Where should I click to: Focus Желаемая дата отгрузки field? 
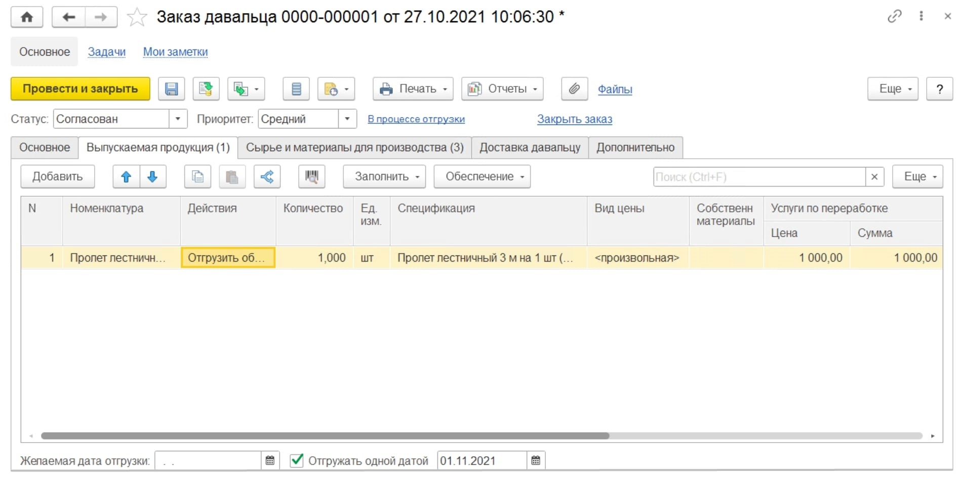[208, 461]
